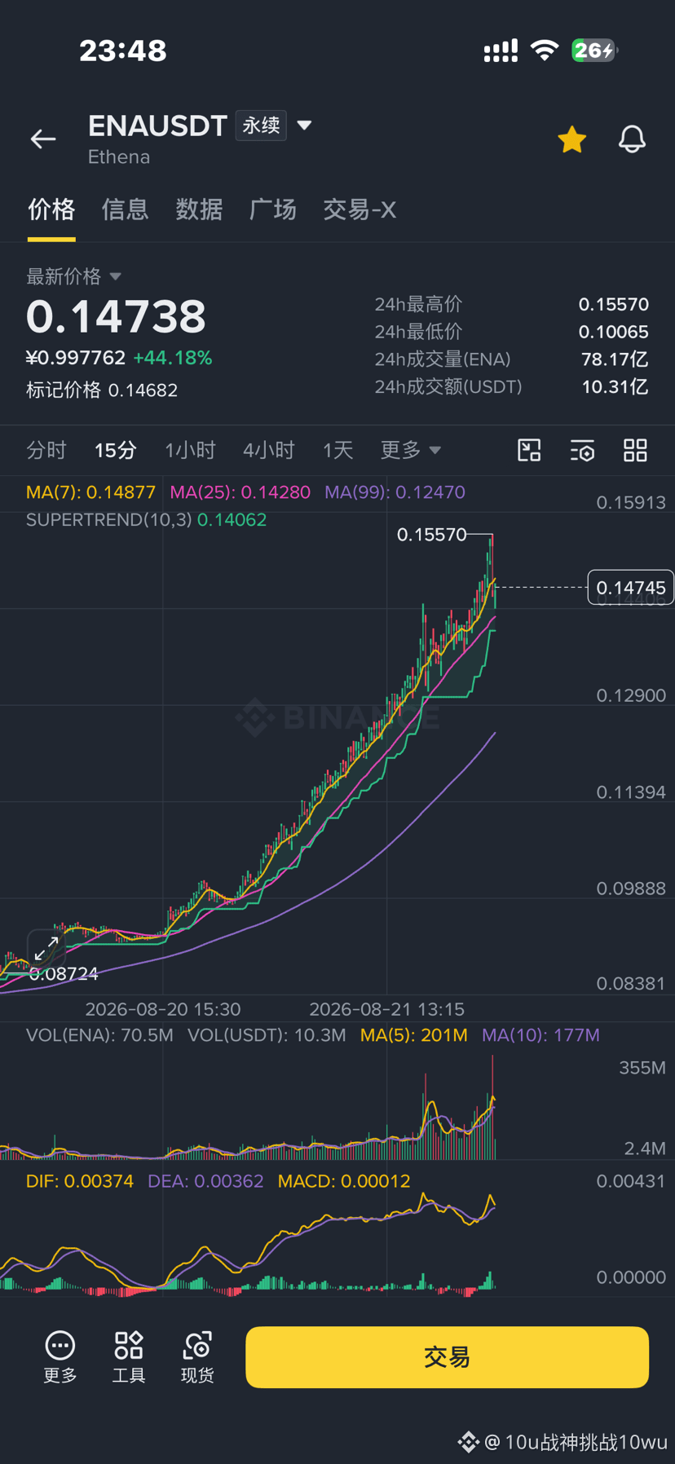675x1464 pixels.
Task: Tap the 24h成交量(ENA) value 78.17亿
Action: (615, 359)
